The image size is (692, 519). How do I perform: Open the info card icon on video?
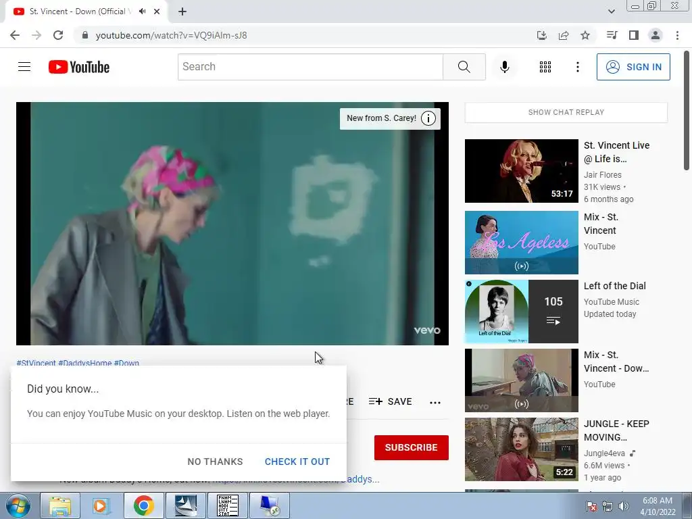428,118
